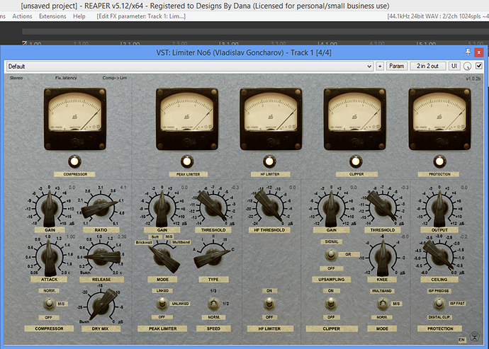
Task: Click the Peak Limiter VU meter
Action: pos(187,119)
